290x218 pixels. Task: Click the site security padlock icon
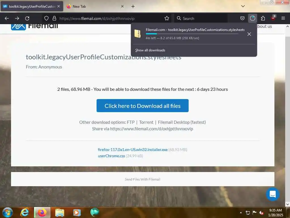pyautogui.click(x=54, y=18)
